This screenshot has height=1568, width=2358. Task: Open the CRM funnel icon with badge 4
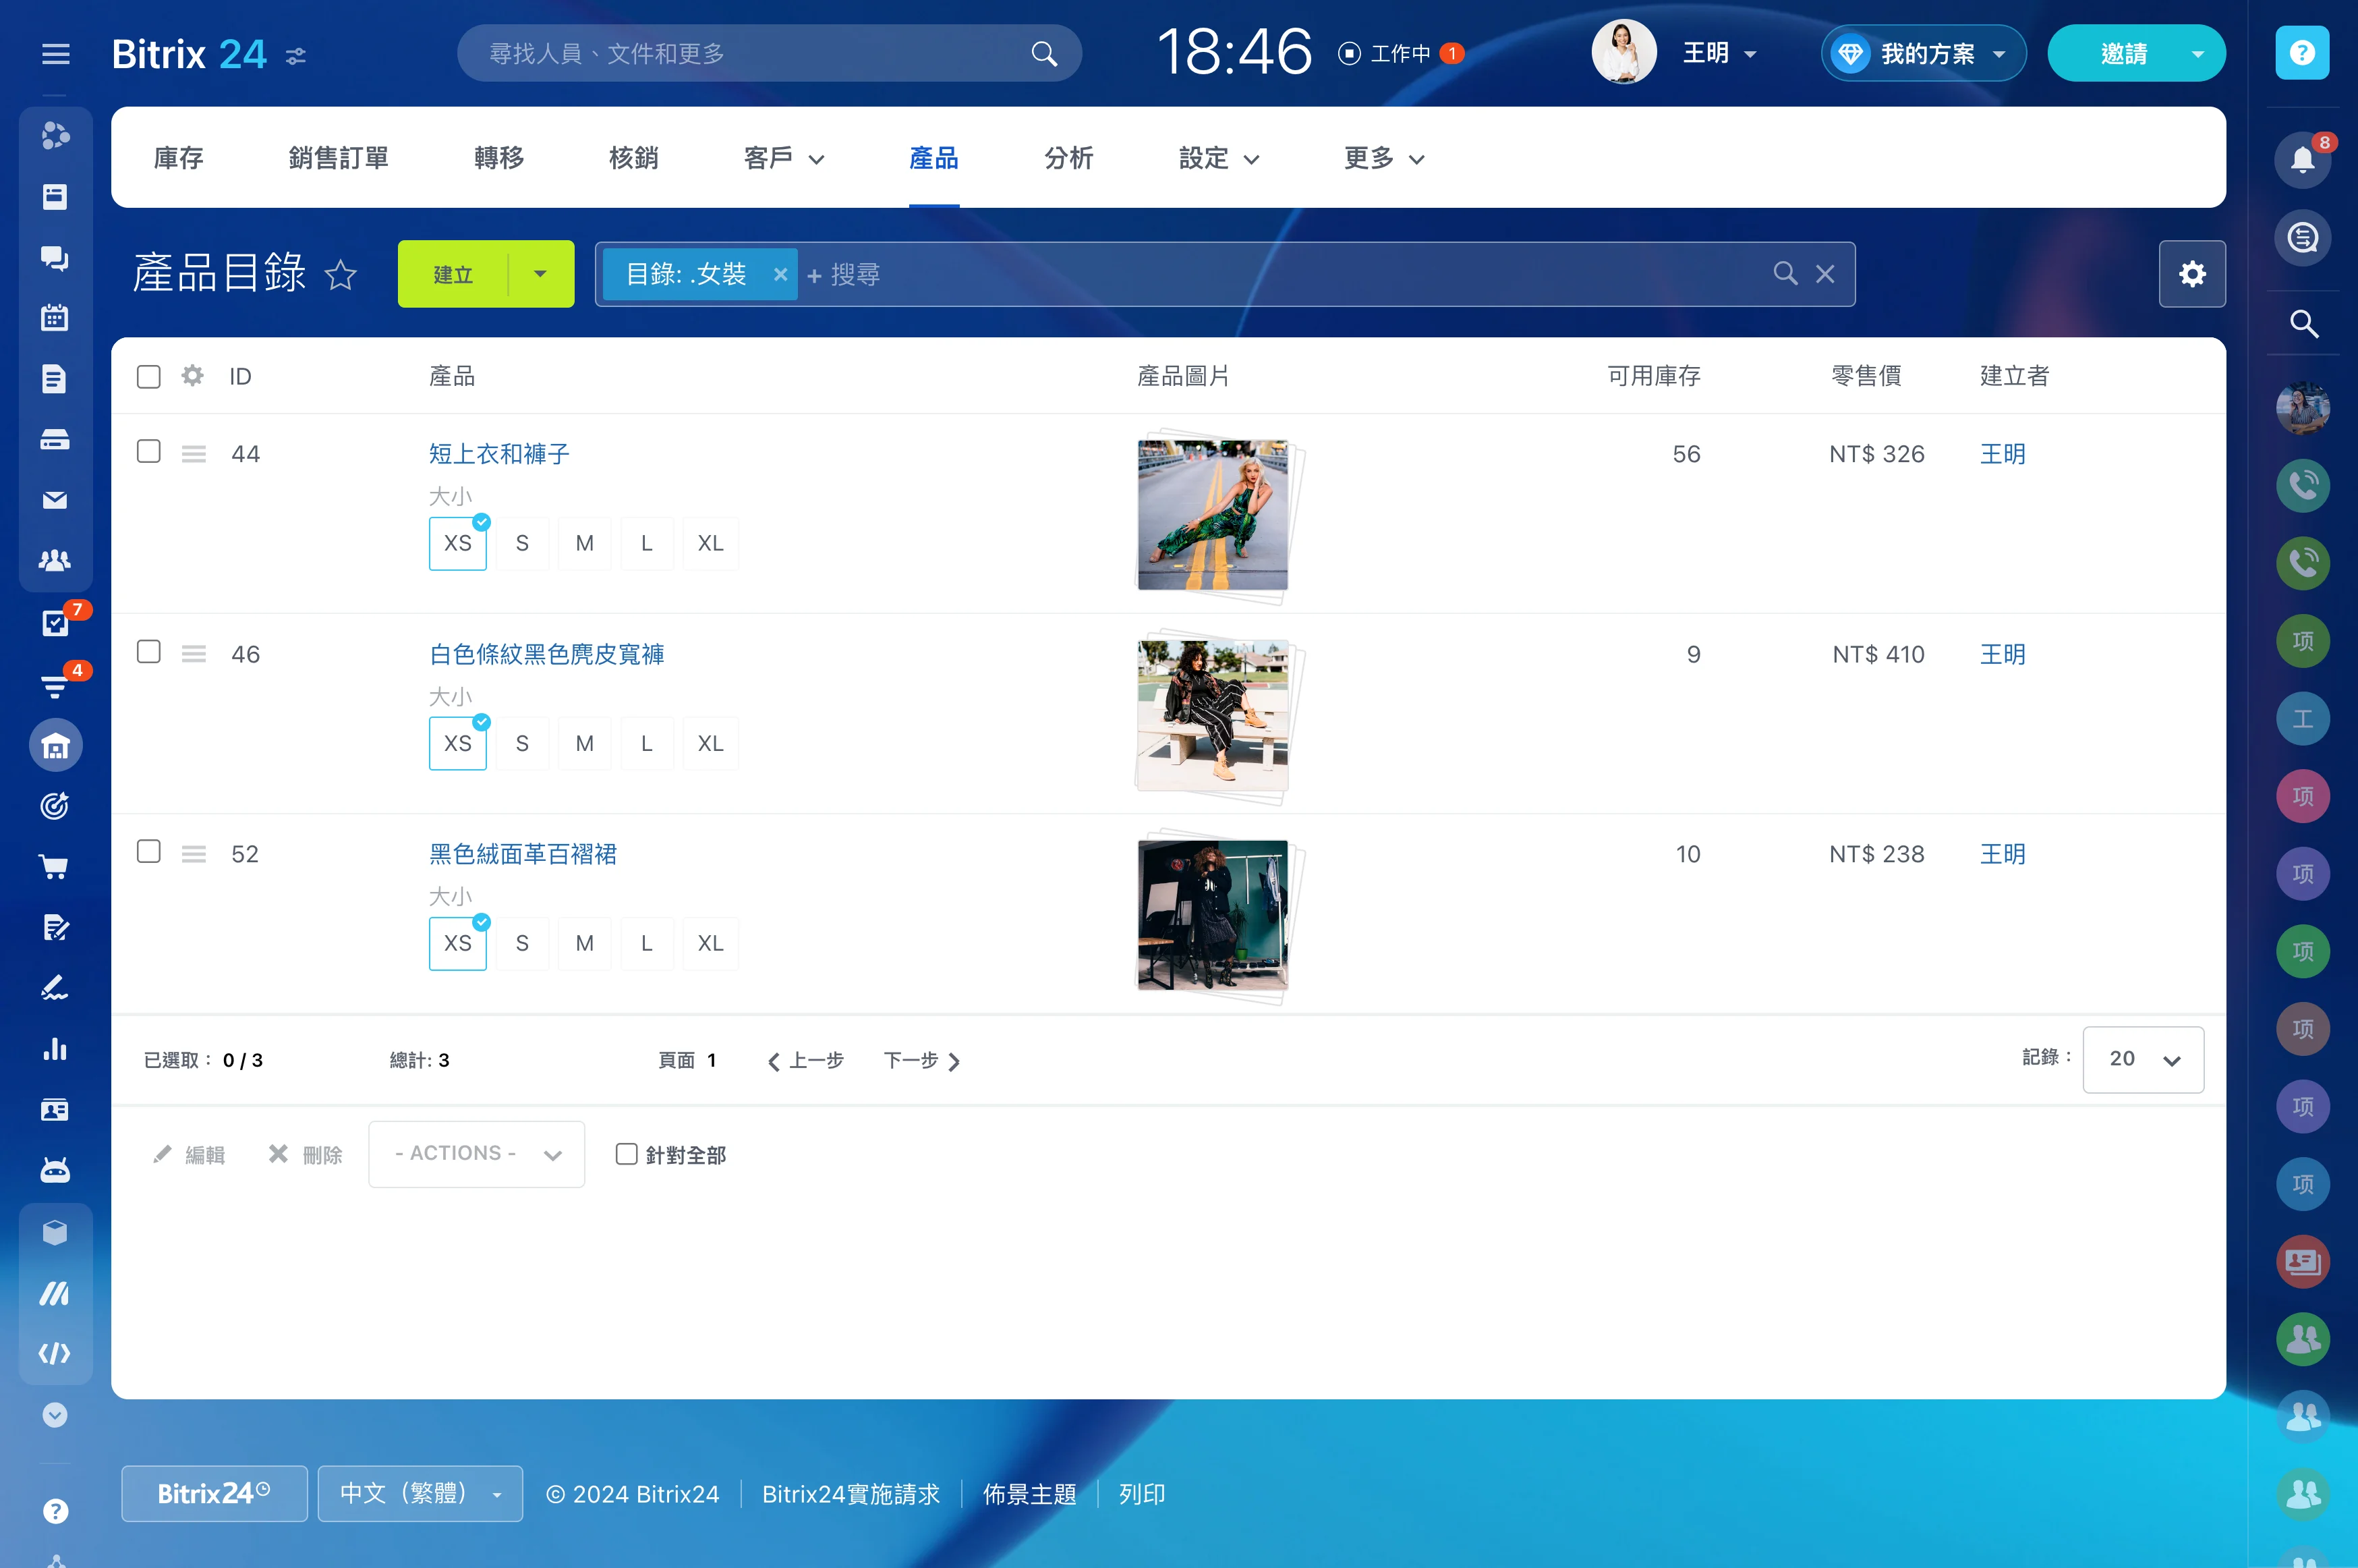coord(55,686)
